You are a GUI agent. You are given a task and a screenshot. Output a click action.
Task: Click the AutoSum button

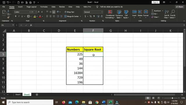pyautogui.click(x=156, y=11)
